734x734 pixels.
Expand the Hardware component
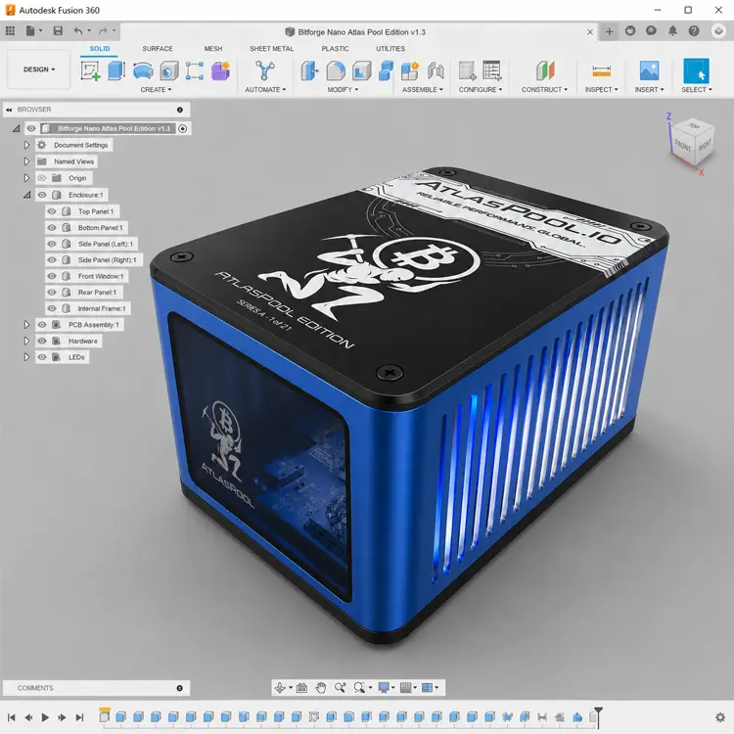point(26,341)
